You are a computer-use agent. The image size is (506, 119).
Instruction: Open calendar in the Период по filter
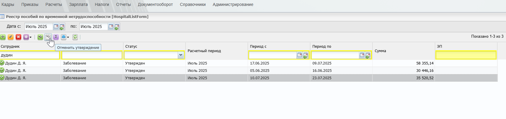click(362, 55)
